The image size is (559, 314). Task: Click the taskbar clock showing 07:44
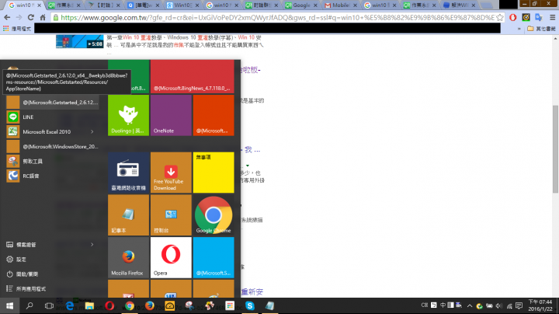point(540,305)
